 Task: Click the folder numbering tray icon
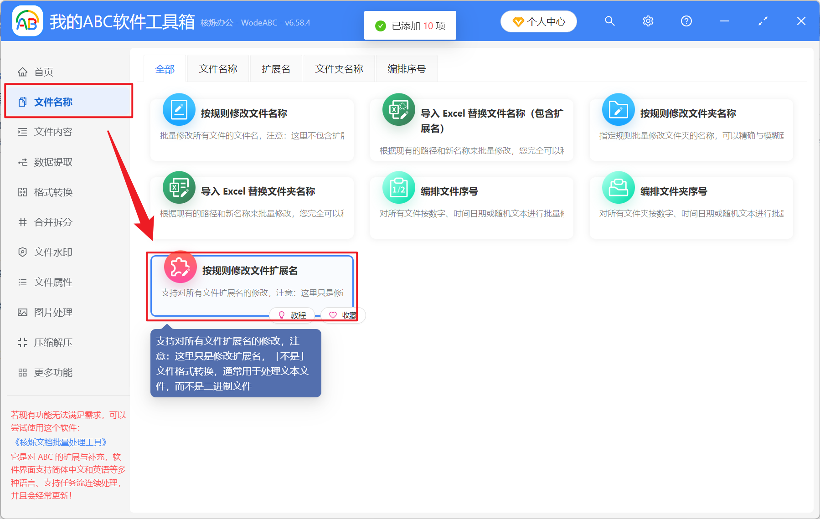[618, 187]
